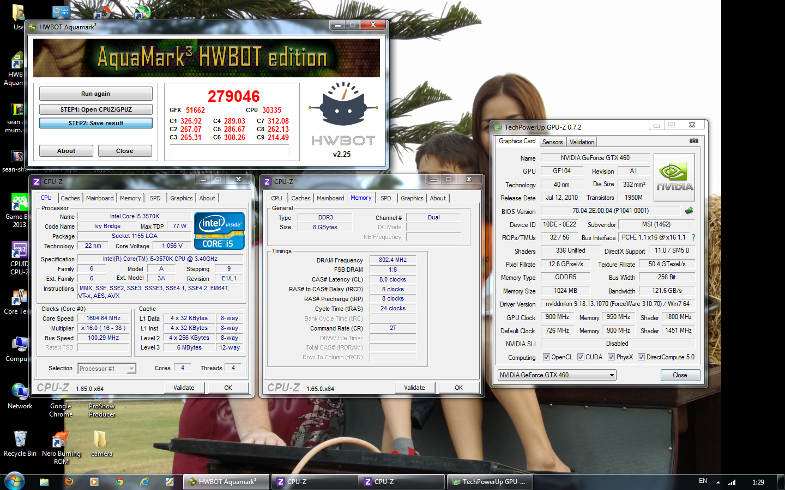Open Processor #1 selection dropdown
785x490 pixels.
point(107,369)
